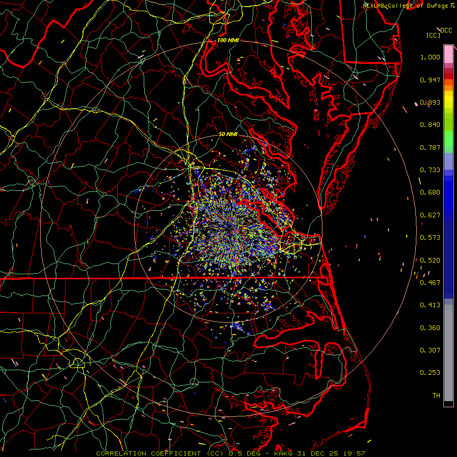Click the 0.573 legend value
The width and height of the screenshot is (457, 457).
pyautogui.click(x=430, y=238)
